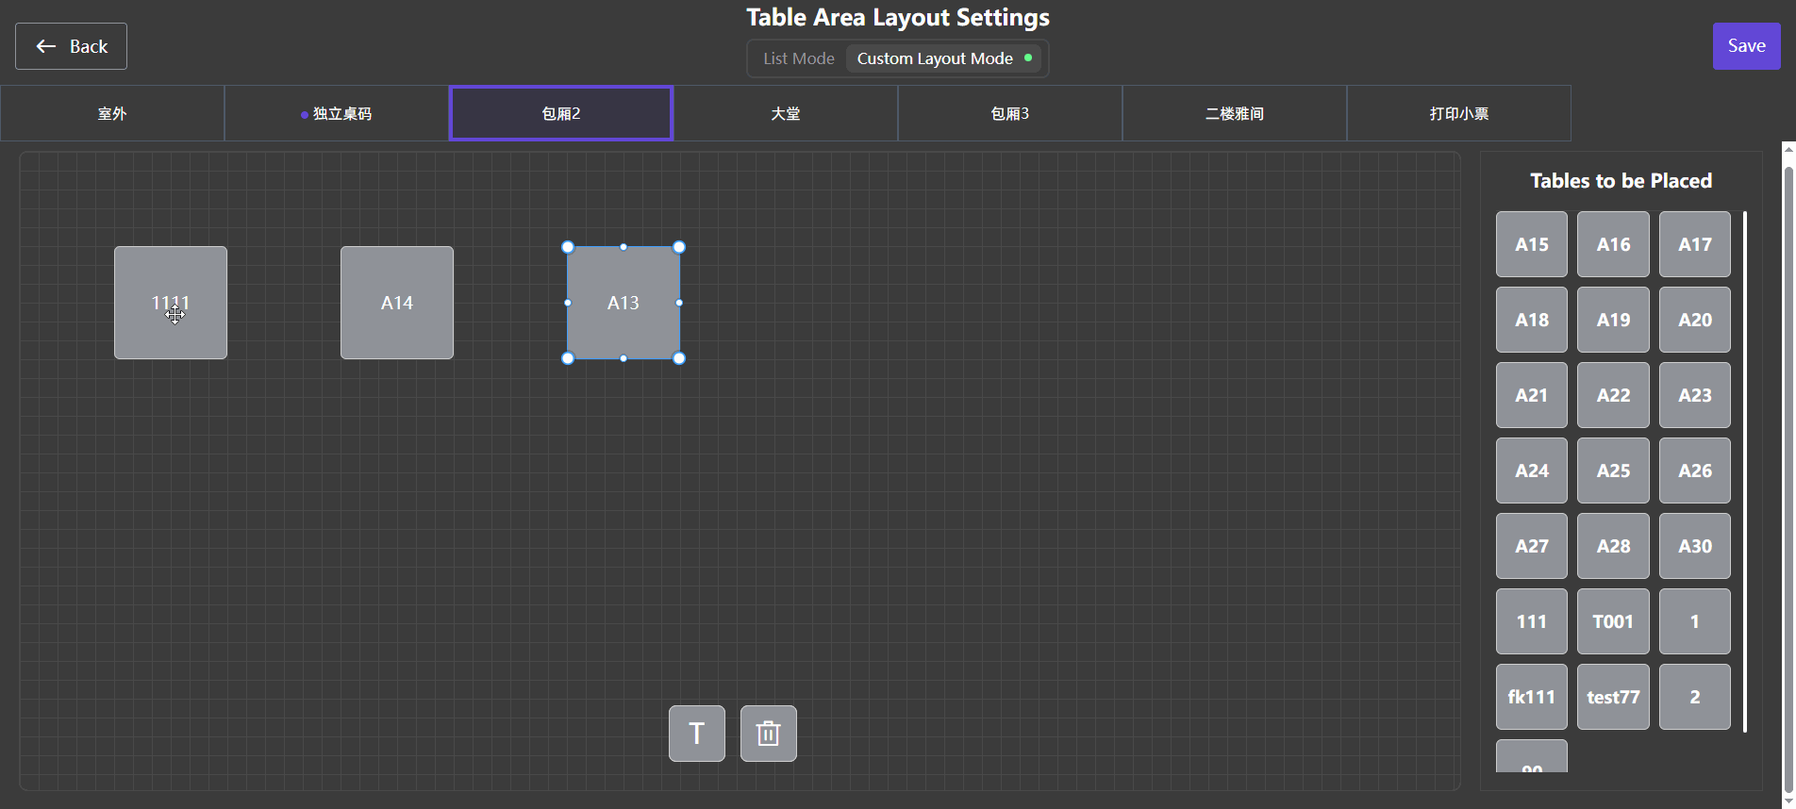Switch to the 大堂 tab
Viewport: 1796px width, 809px height.
click(x=786, y=113)
